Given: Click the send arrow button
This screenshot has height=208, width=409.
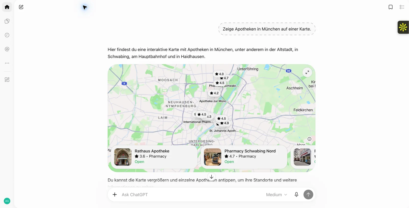Looking at the screenshot, I should (x=308, y=194).
